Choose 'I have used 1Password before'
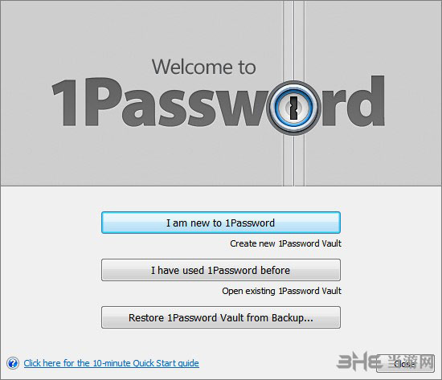This screenshot has height=380, width=442. point(221,270)
